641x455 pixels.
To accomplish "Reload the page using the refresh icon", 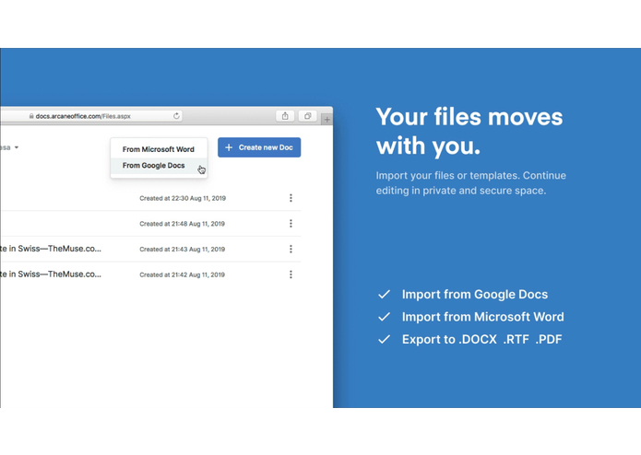I will point(176,116).
